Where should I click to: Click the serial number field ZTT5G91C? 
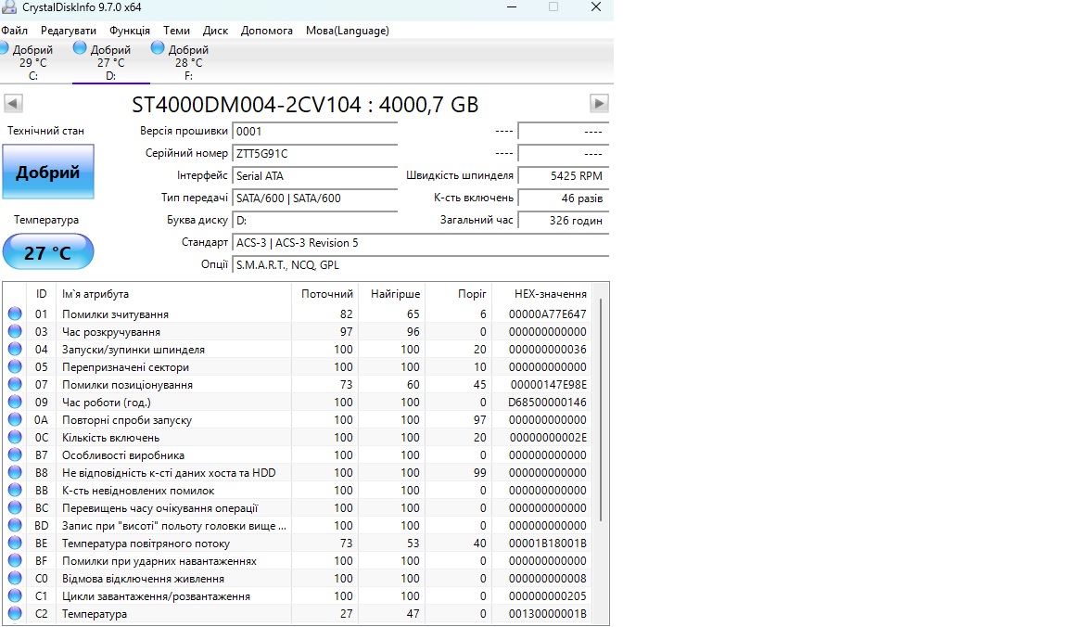314,153
